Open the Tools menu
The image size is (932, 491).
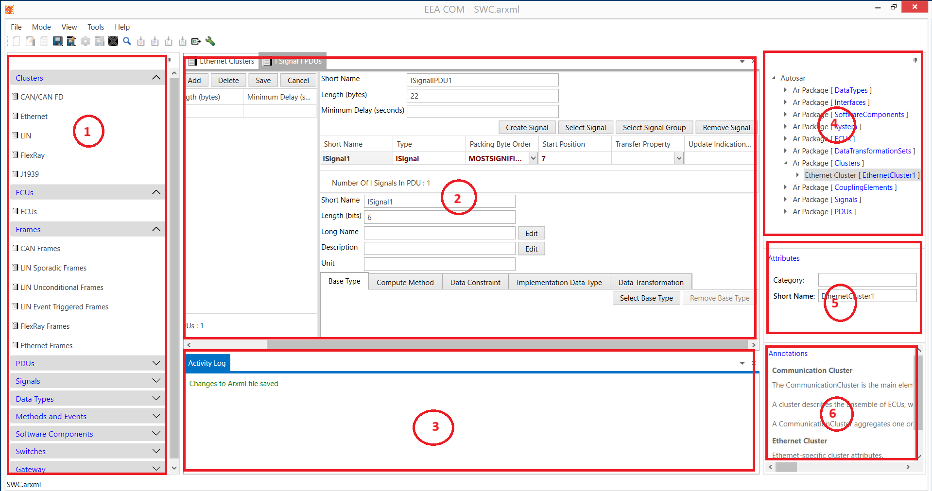(x=96, y=27)
